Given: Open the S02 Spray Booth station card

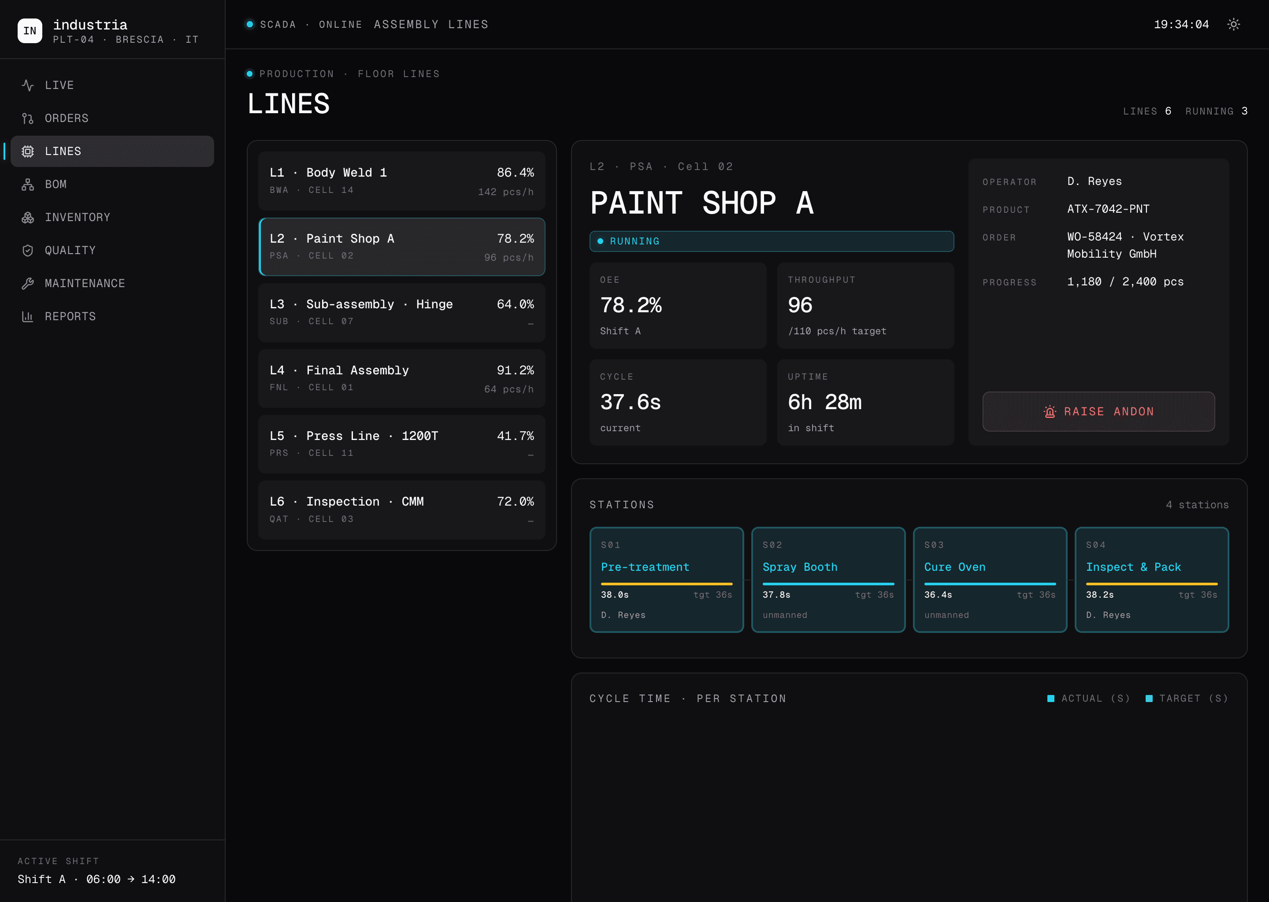Looking at the screenshot, I should click(x=828, y=580).
